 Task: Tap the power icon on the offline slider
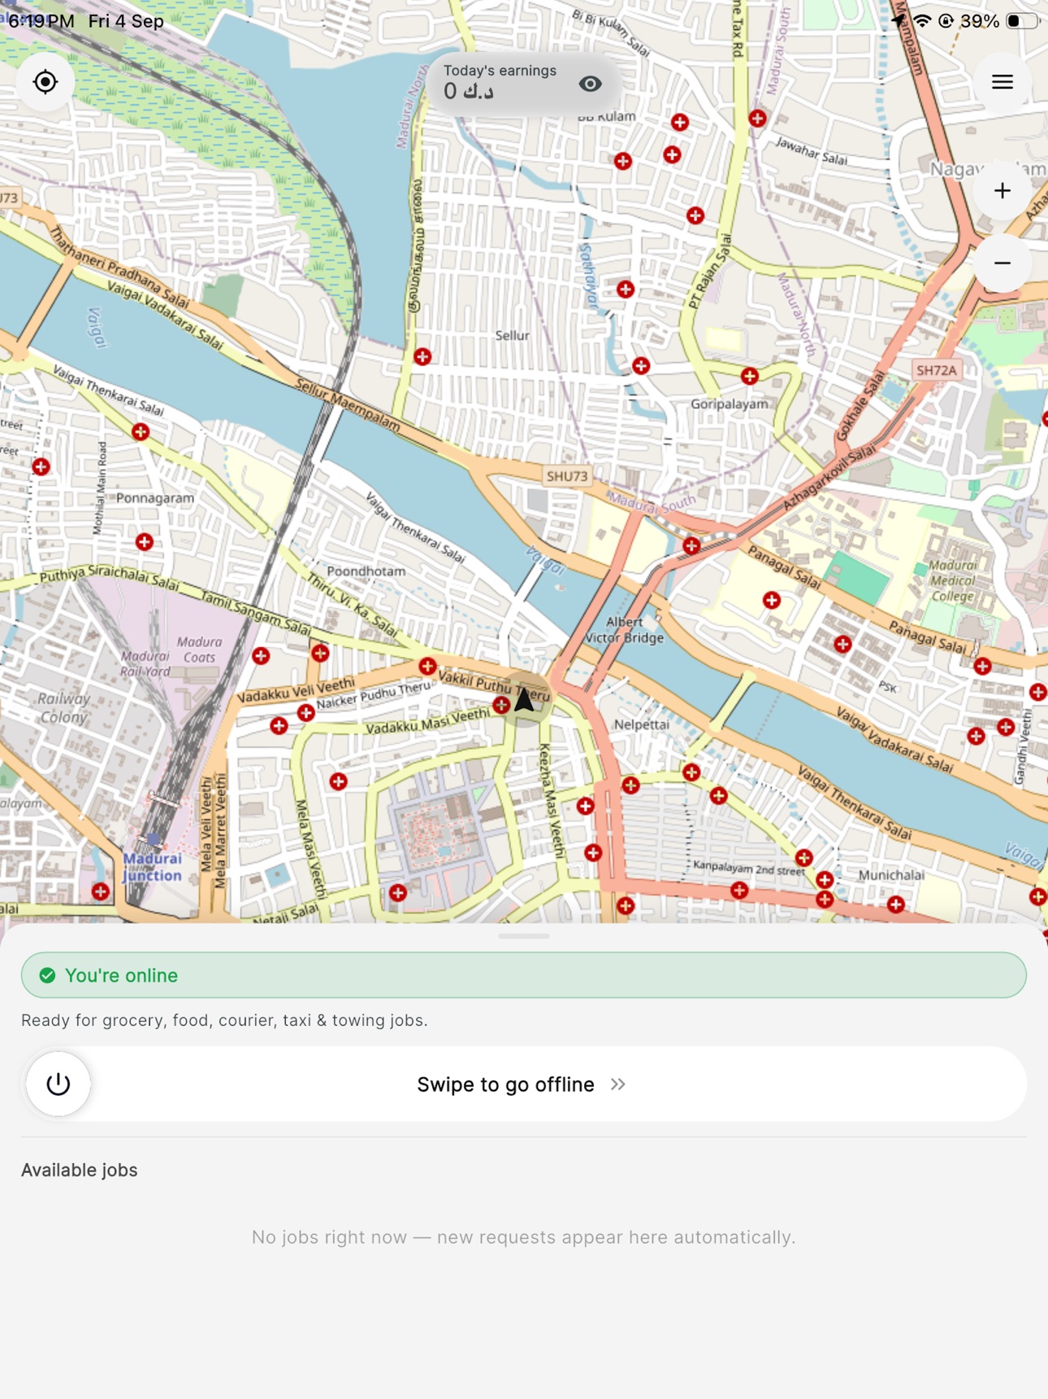click(58, 1084)
